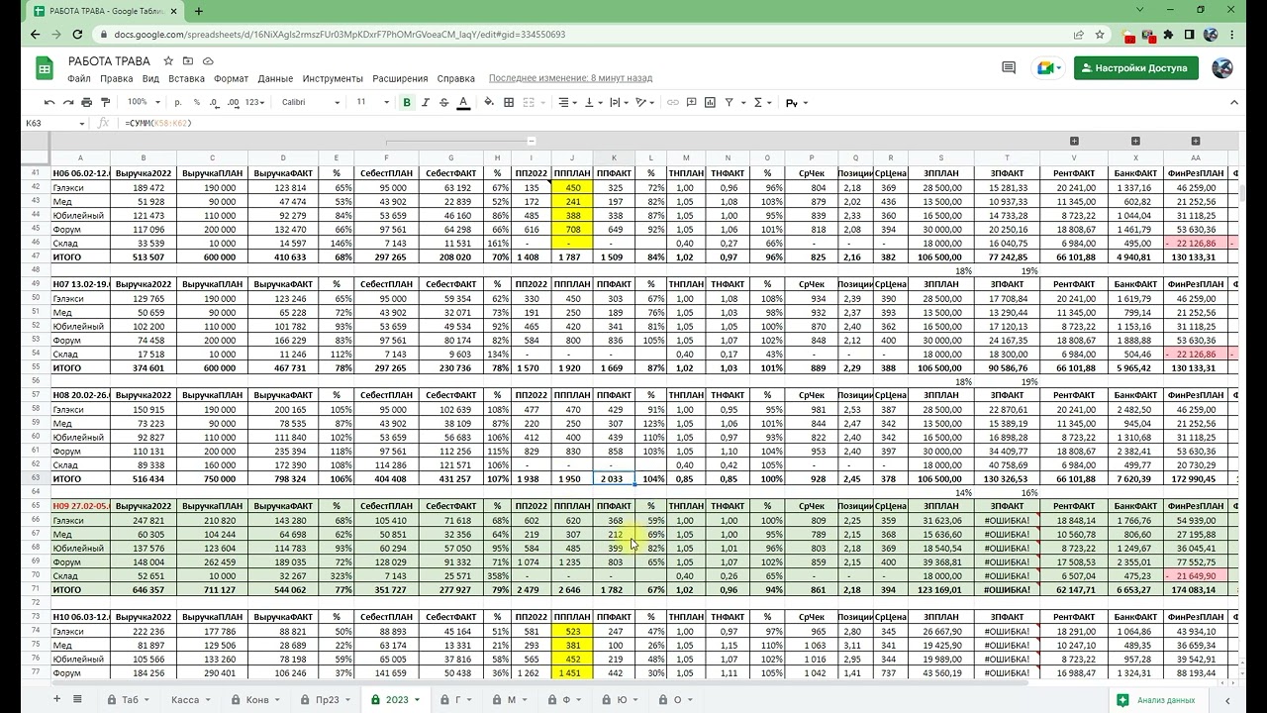The image size is (1267, 713).
Task: Open the Правка menu
Action: coord(117,78)
